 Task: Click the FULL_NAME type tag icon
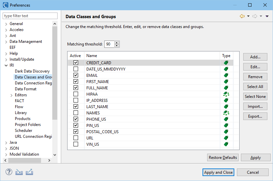[x=226, y=88]
